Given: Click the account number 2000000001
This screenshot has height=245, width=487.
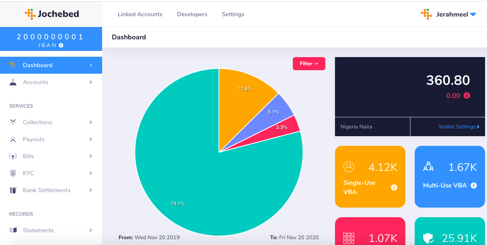Looking at the screenshot, I should pyautogui.click(x=50, y=37).
